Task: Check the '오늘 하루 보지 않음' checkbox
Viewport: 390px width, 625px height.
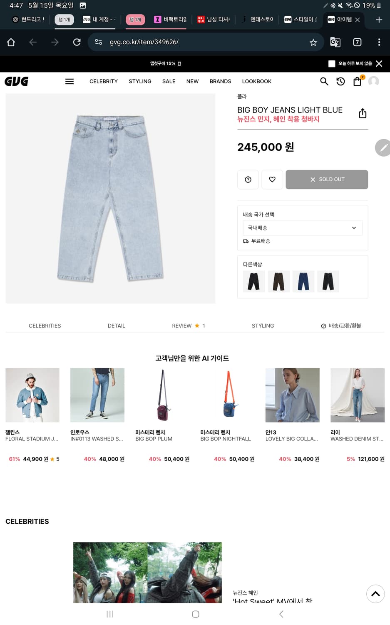Action: pos(332,64)
